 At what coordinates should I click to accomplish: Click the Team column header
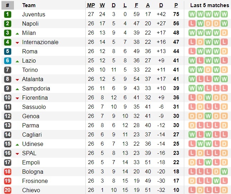[x=29, y=5]
